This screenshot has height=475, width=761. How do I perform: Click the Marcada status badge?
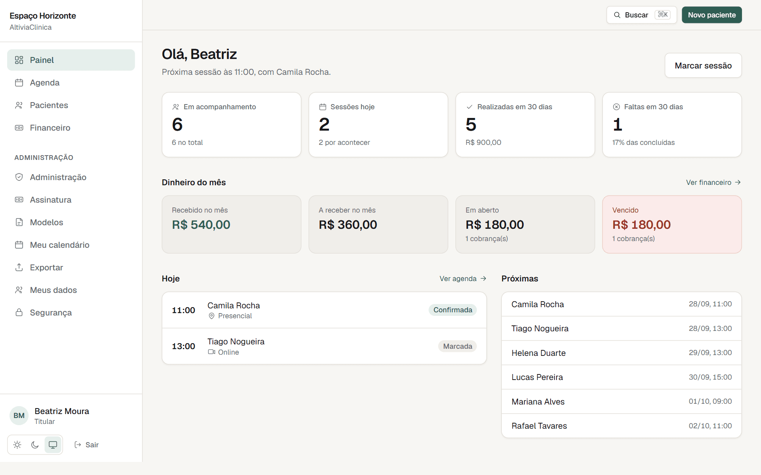pyautogui.click(x=457, y=346)
